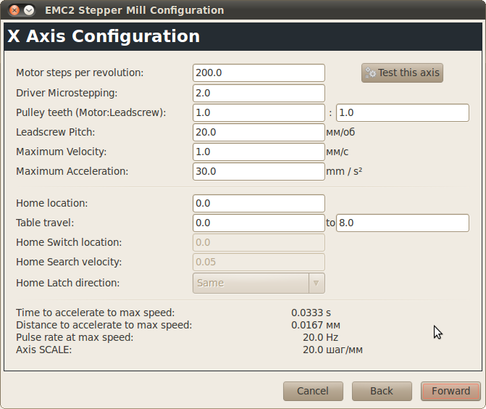Cancel the stepper configuration wizard
Viewport: 486px width, 409px height.
[313, 391]
